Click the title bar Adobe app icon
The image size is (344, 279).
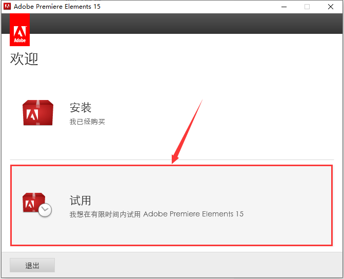pos(7,7)
